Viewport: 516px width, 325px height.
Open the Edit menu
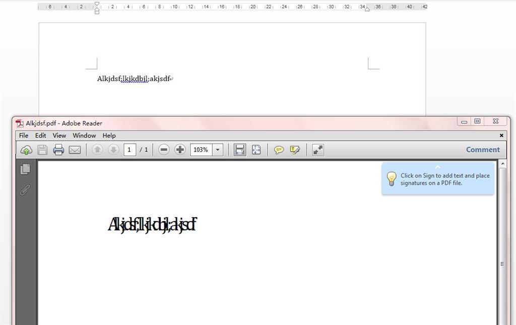[x=40, y=135]
